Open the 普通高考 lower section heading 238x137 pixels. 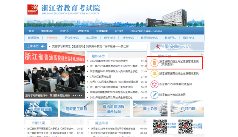pos(101,123)
